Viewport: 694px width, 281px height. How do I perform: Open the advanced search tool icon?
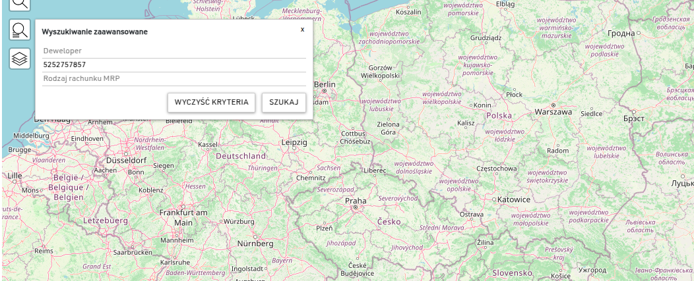[x=20, y=30]
